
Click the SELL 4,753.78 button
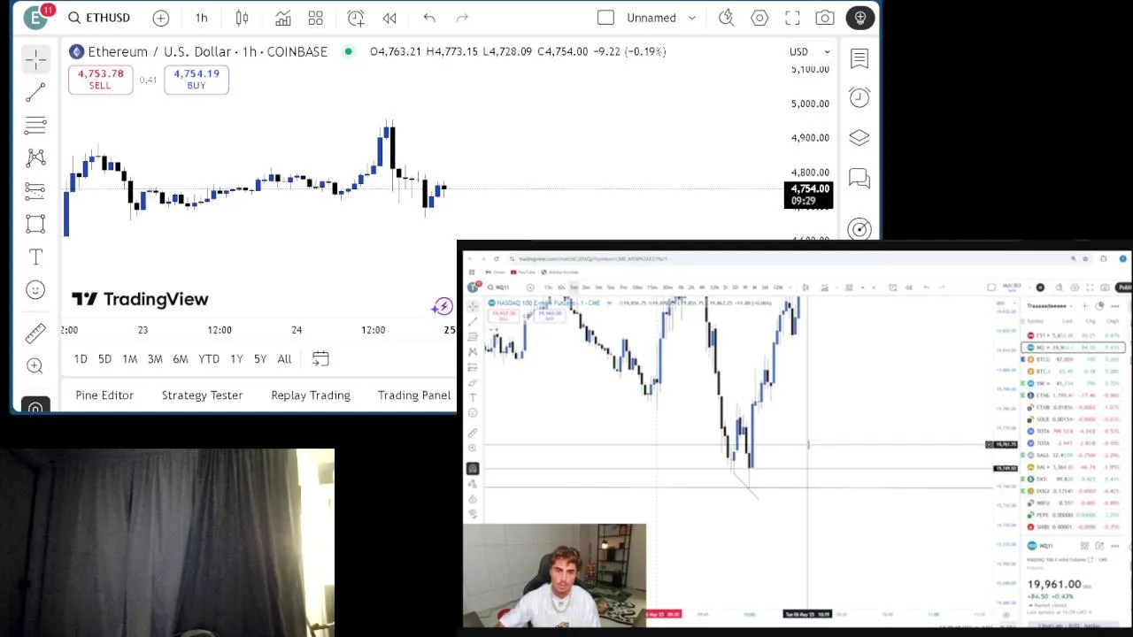point(100,80)
